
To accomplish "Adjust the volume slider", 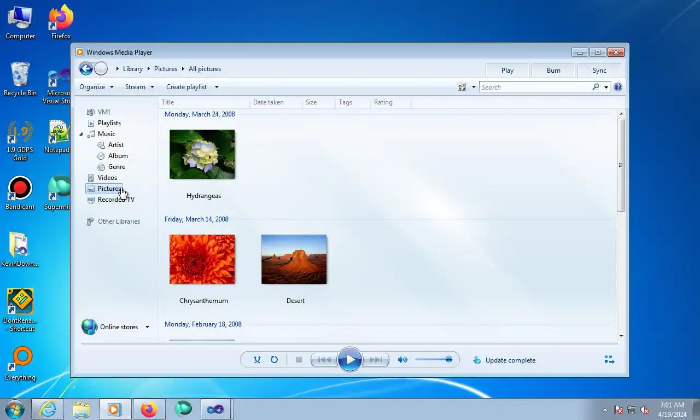I will click(433, 360).
